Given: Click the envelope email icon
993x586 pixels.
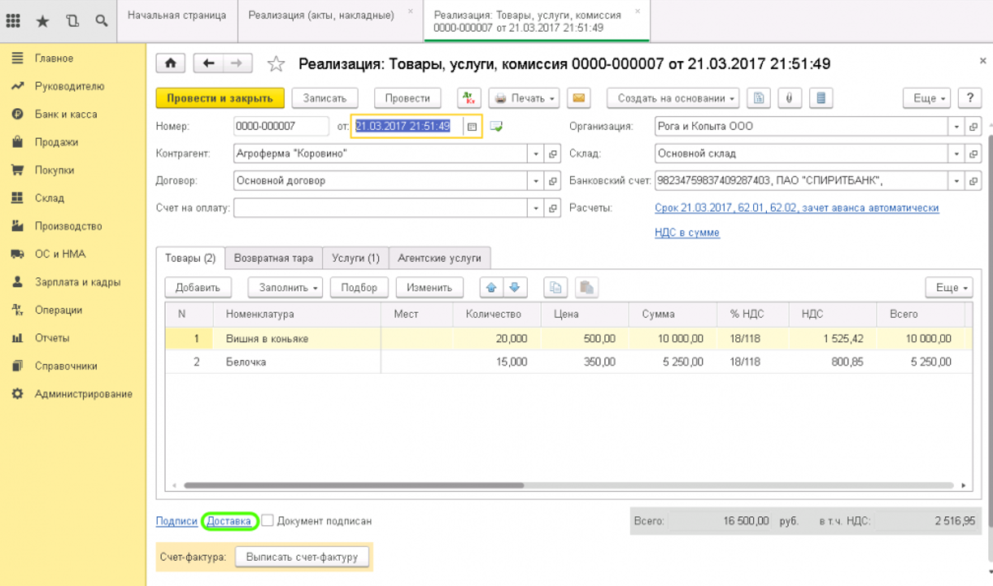Looking at the screenshot, I should [x=578, y=98].
